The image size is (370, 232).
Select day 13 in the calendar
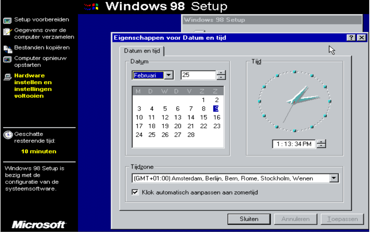pos(178,117)
